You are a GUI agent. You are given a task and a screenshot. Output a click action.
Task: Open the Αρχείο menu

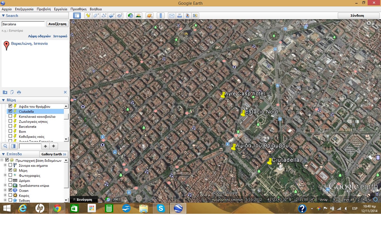pos(7,9)
